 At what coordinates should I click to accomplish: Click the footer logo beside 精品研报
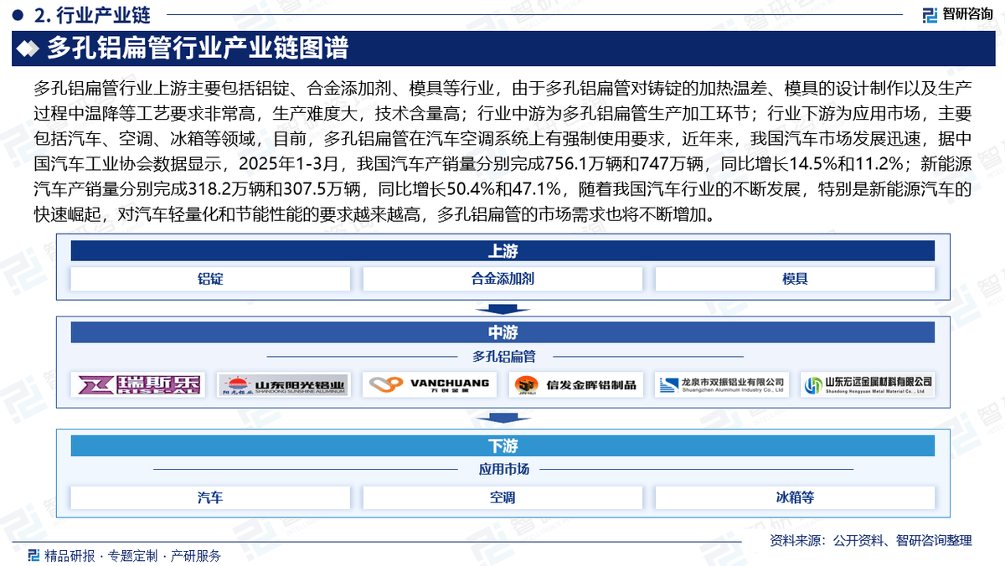(x=33, y=555)
